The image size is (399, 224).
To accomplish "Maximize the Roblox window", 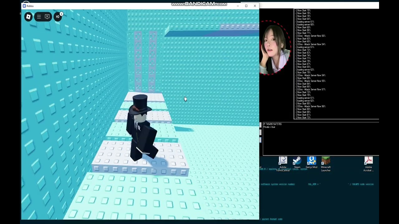I will [246, 6].
